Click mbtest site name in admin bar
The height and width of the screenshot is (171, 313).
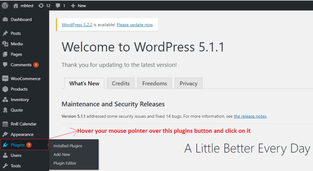point(27,6)
